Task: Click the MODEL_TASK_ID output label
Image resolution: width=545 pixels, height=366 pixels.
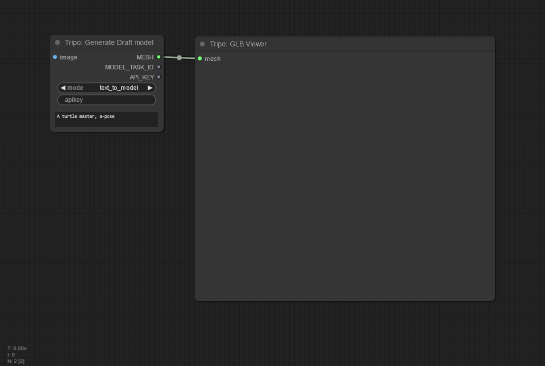Action: (129, 67)
